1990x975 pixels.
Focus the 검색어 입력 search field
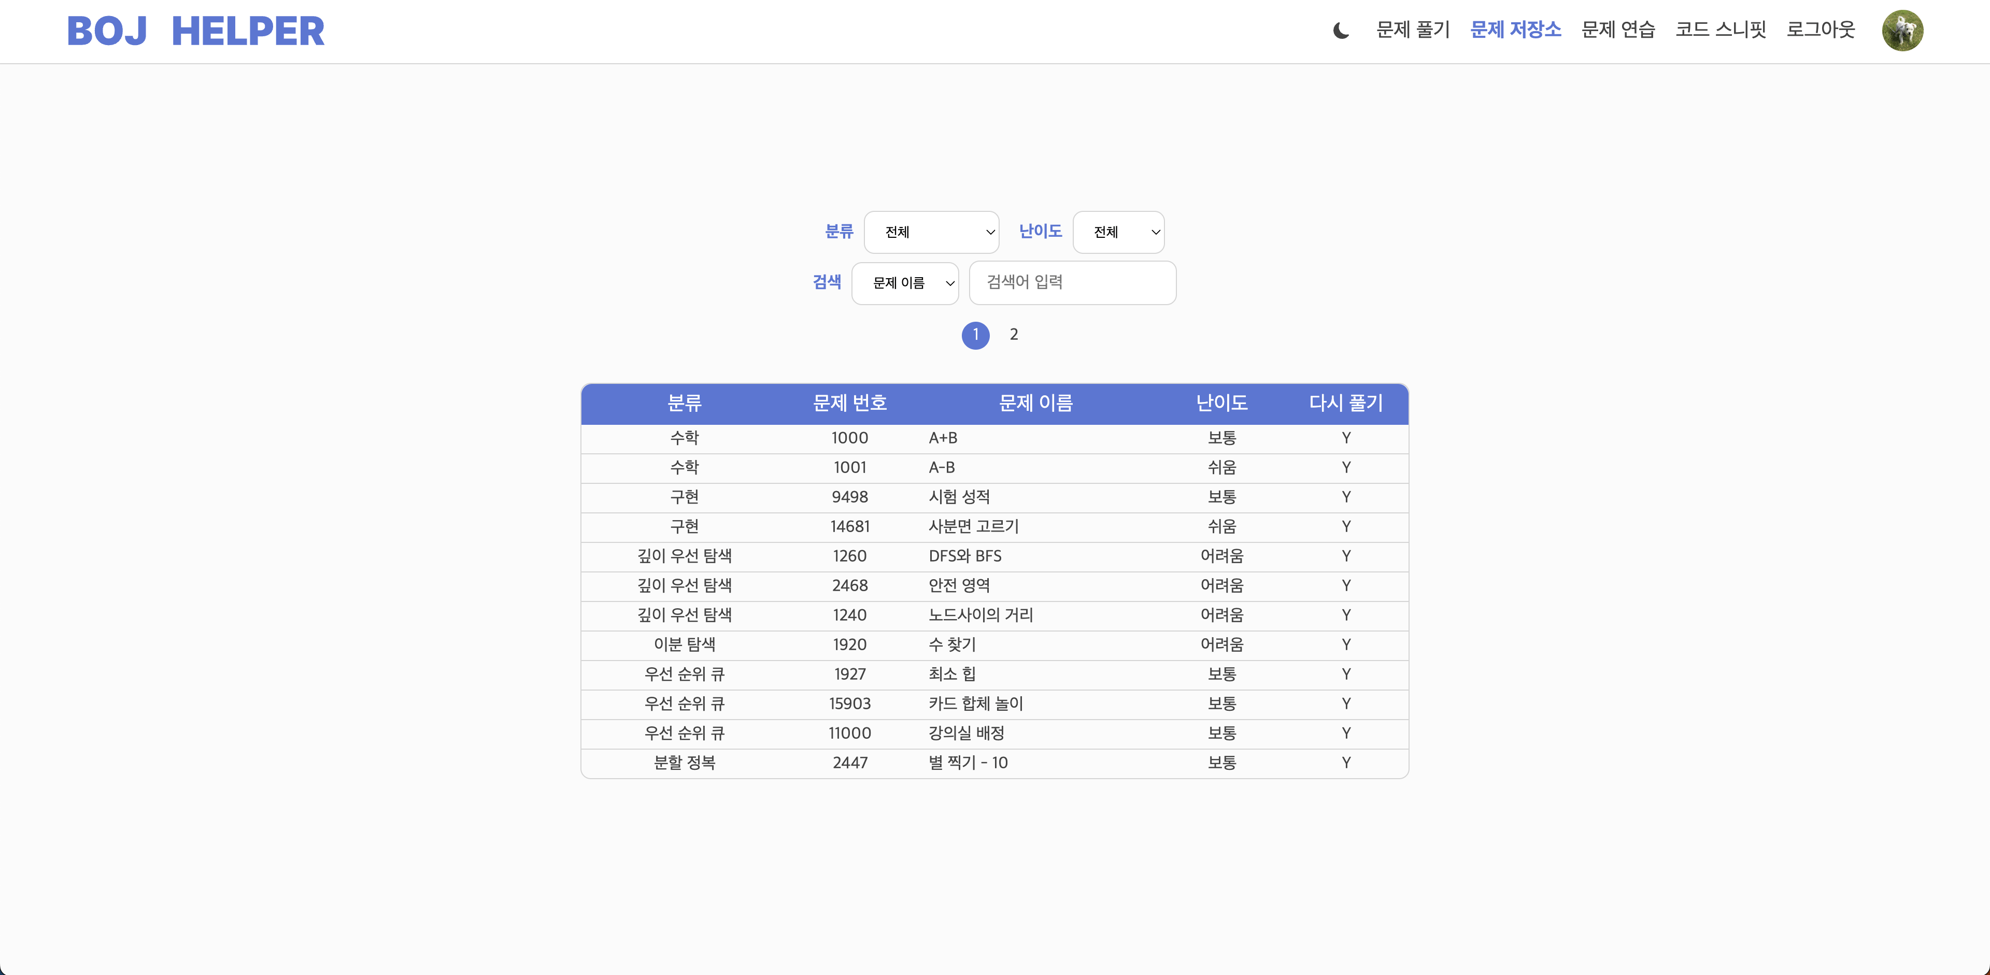(1072, 282)
